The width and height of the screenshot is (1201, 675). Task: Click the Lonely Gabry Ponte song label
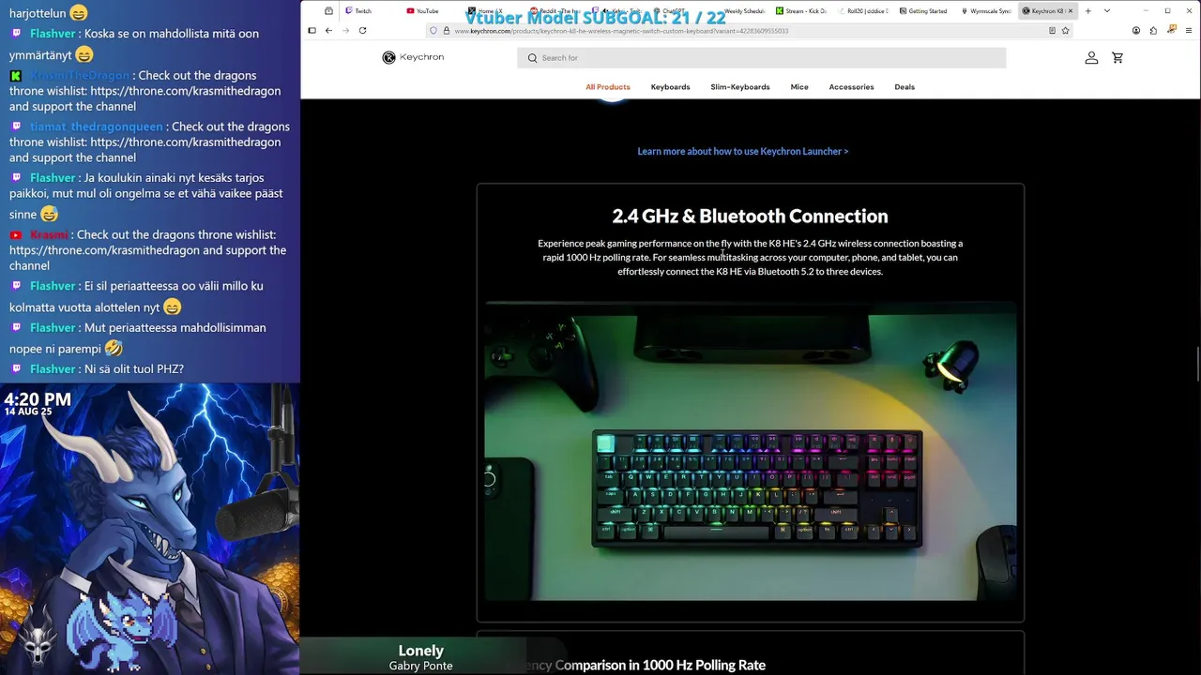pyautogui.click(x=421, y=657)
